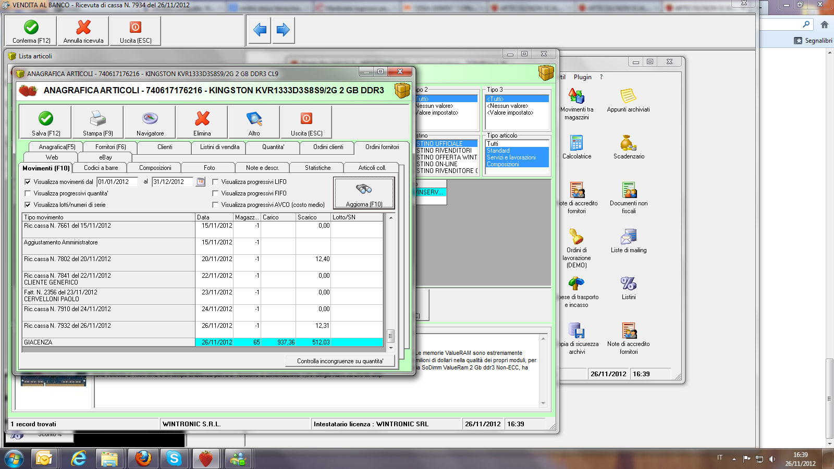Select <Valore impostato> under Tipo 3

point(517,113)
